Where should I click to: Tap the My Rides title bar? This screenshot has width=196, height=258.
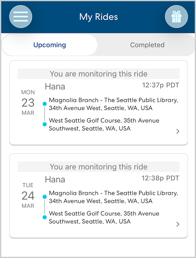pos(98,17)
